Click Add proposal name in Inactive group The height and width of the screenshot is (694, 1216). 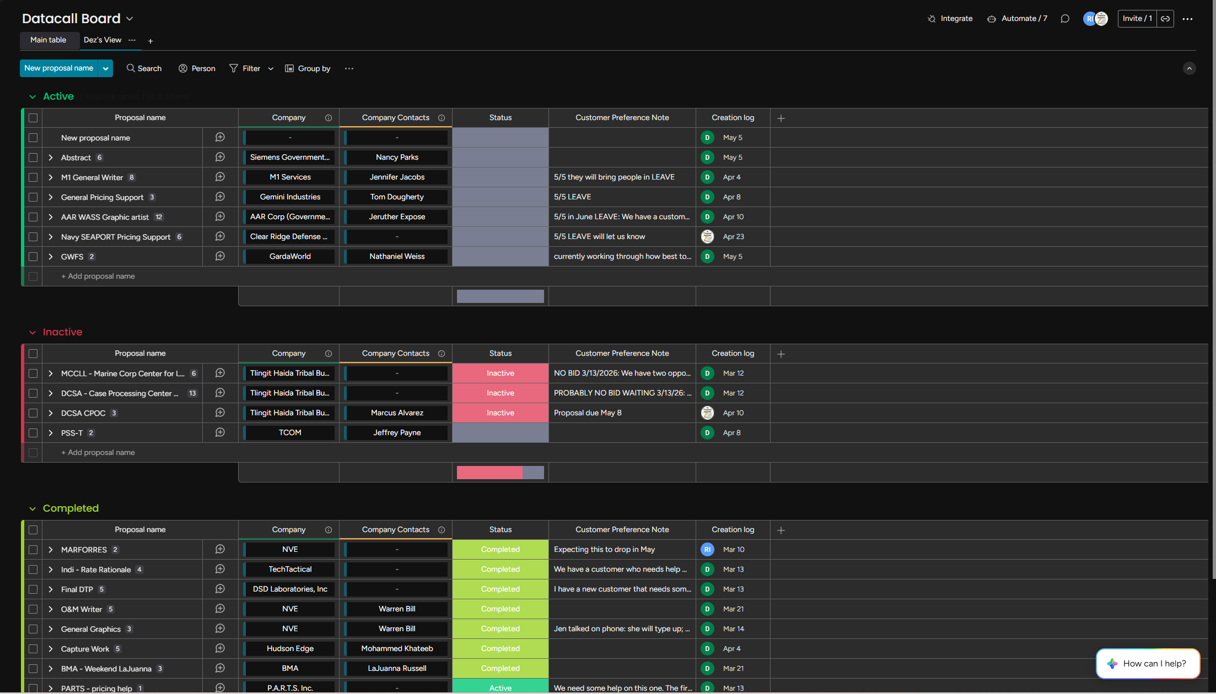[98, 453]
